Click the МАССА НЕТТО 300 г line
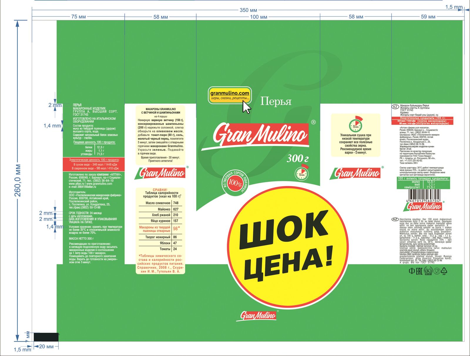This screenshot has height=356, width=470. [81, 239]
